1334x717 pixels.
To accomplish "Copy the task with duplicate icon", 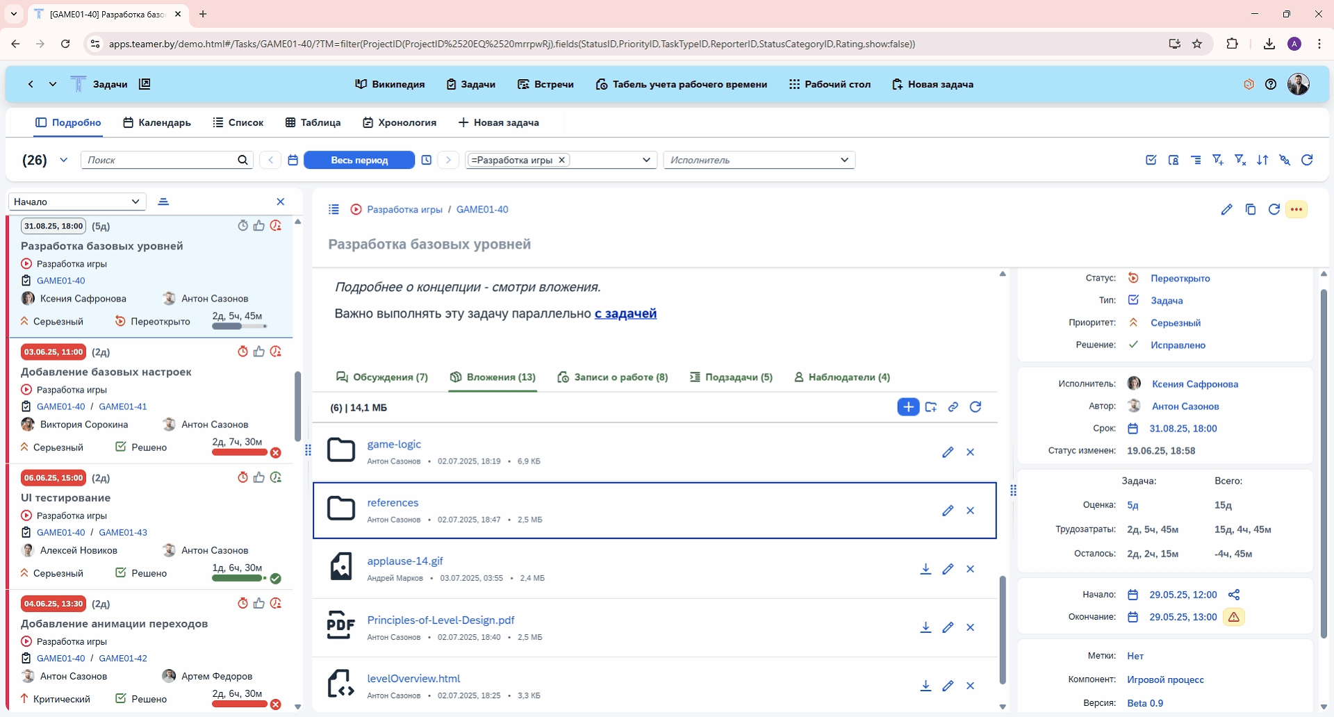I will pyautogui.click(x=1251, y=210).
